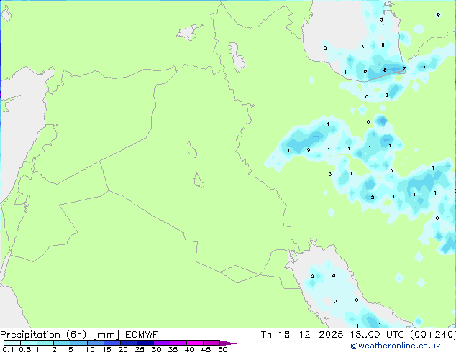The image size is (456, 352).
Task: Click the "Precipitation (6h)" title text
Action: 43,335
